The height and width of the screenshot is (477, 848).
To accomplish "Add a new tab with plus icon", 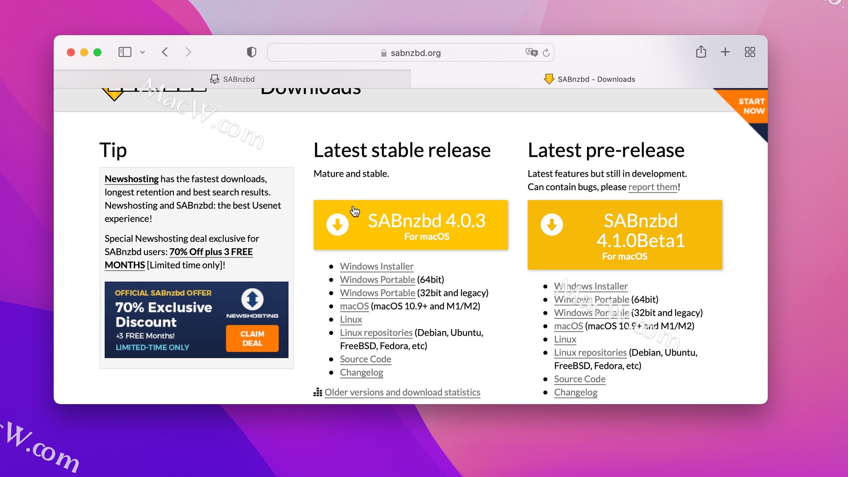I will [725, 52].
